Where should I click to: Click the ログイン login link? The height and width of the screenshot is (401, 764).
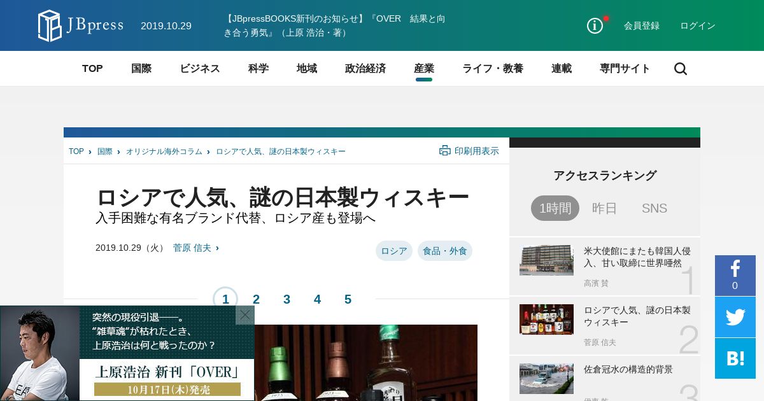(698, 25)
